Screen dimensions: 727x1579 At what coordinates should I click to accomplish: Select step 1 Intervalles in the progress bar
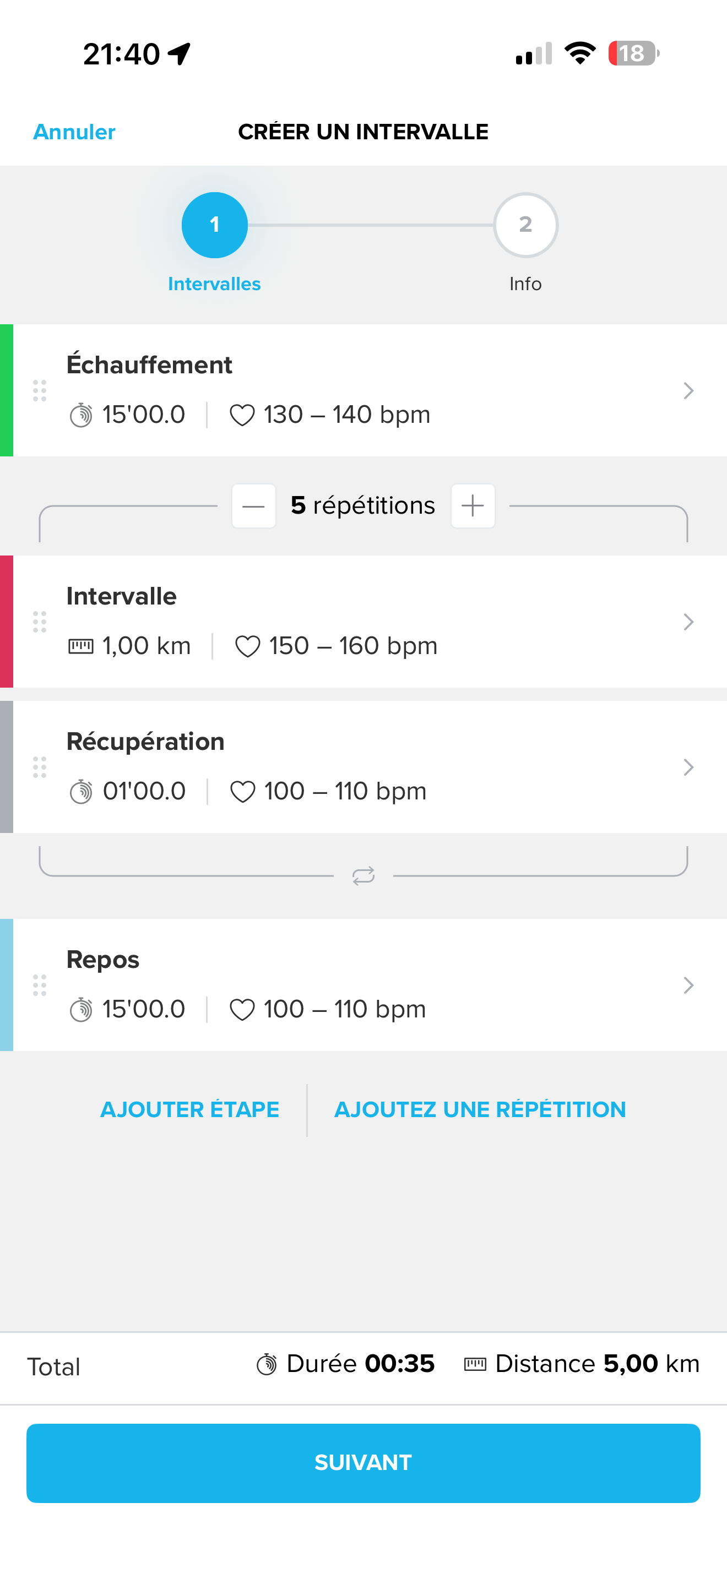pyautogui.click(x=215, y=225)
